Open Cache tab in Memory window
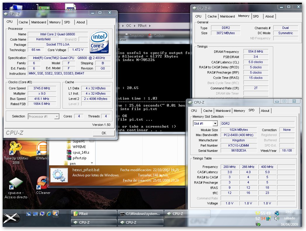Screen dimensions: 306x231 click(212, 16)
